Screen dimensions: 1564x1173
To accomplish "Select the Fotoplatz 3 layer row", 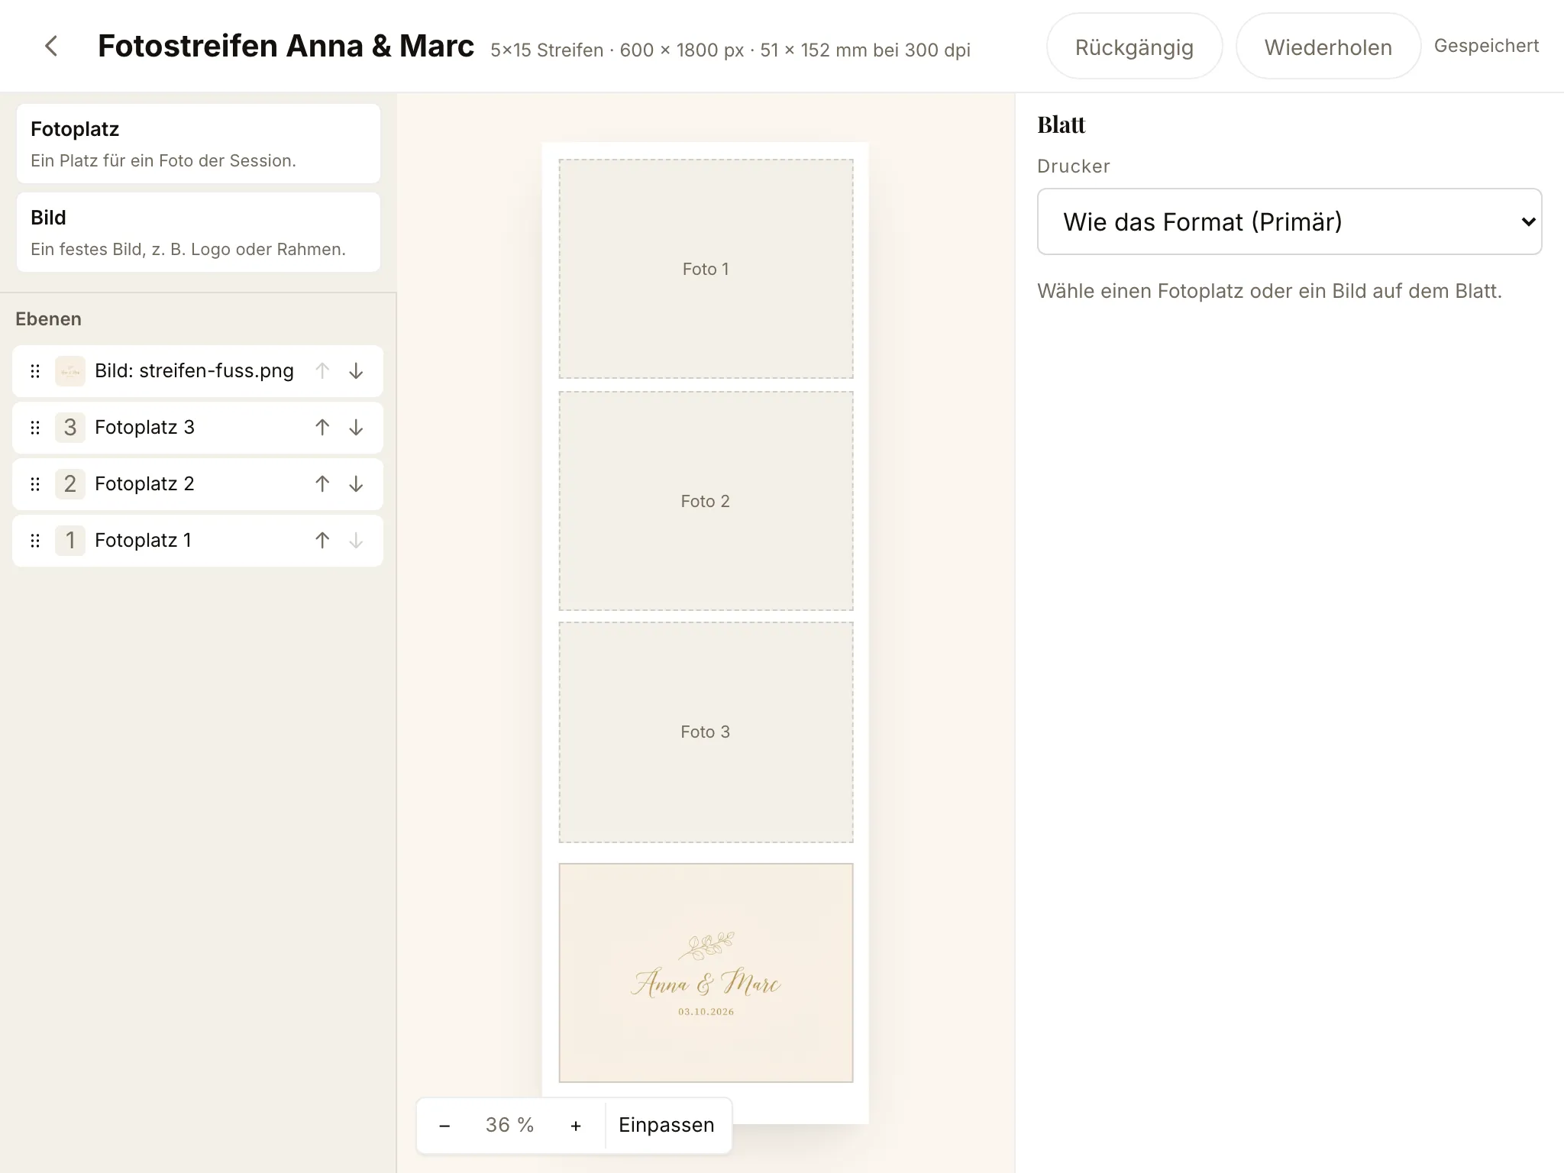I will pyautogui.click(x=198, y=428).
